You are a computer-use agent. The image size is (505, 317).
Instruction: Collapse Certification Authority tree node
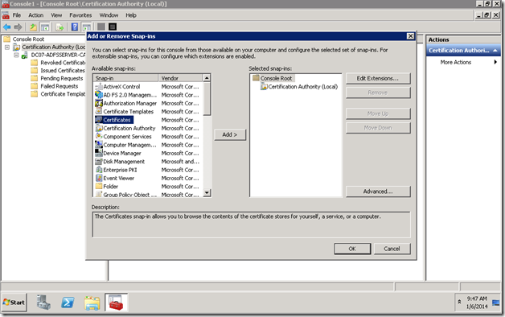tap(7, 47)
